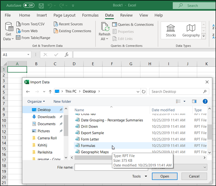216x186 pixels.
Task: Open the Formulas ribbon tab
Action: pos(90,15)
